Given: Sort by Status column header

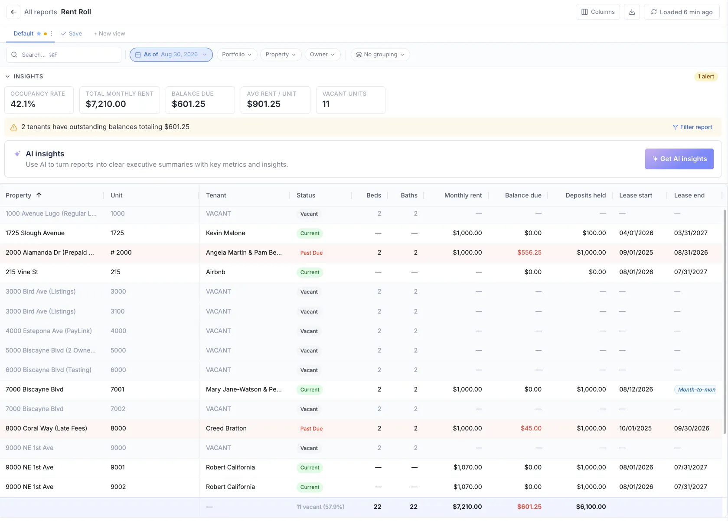Looking at the screenshot, I should pyautogui.click(x=306, y=195).
